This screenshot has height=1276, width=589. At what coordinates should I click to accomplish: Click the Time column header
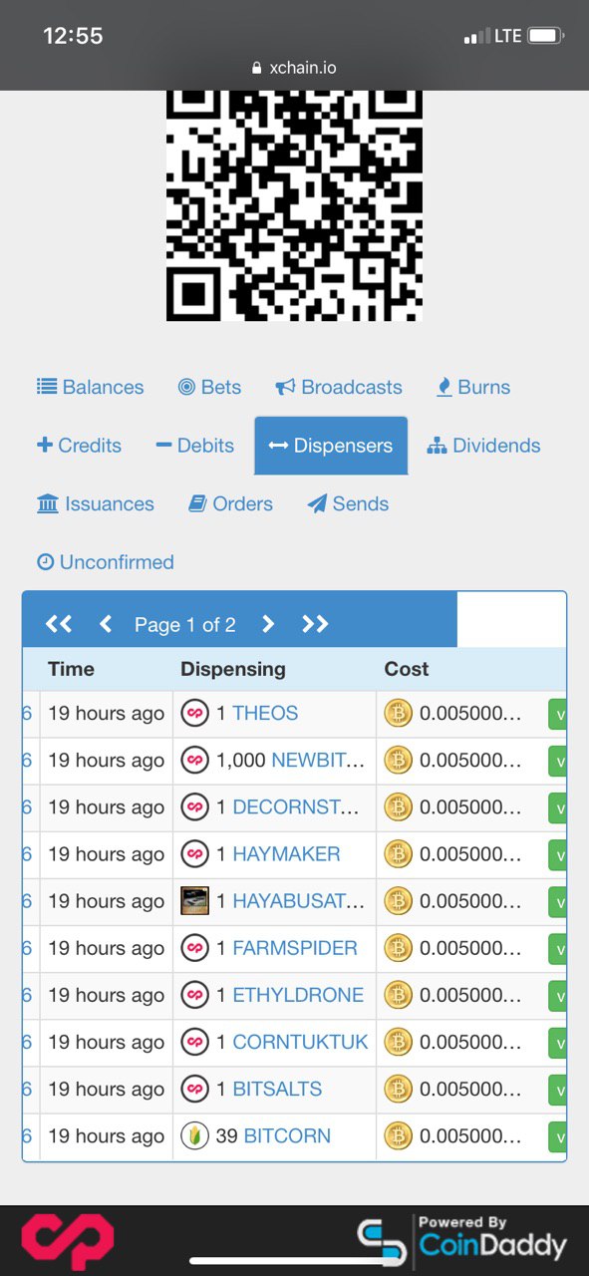coord(71,669)
